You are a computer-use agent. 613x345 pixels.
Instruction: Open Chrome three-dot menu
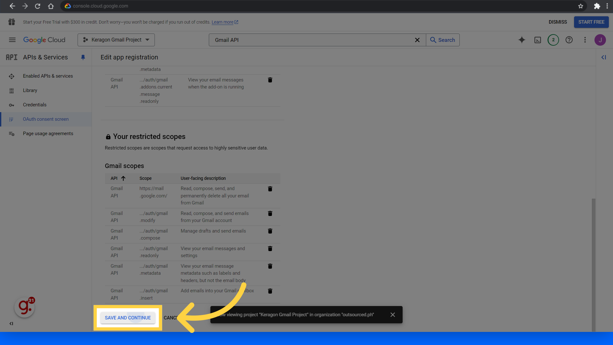pos(607,6)
